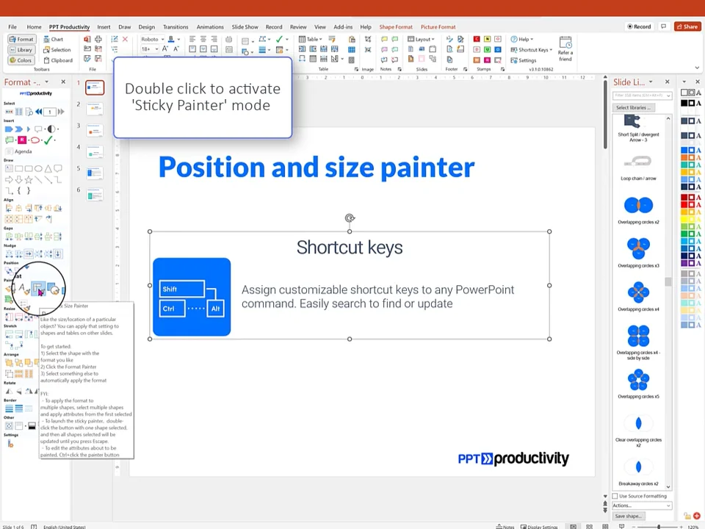Image resolution: width=705 pixels, height=529 pixels.
Task: Switch to the Shape Format tab
Action: pos(396,27)
